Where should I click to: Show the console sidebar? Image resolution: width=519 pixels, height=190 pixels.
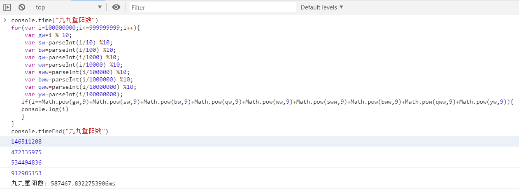[7, 7]
